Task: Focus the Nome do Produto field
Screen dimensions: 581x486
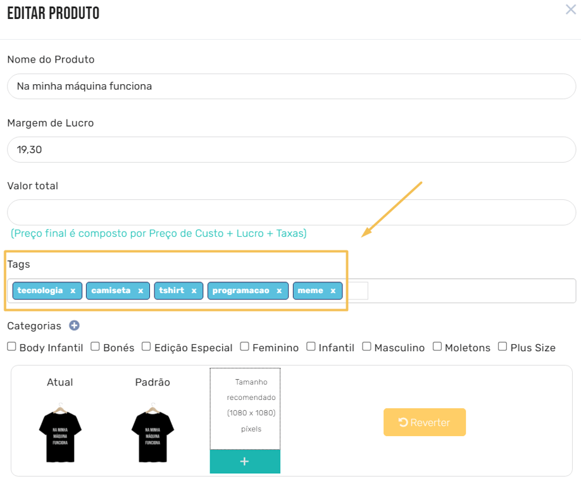Action: [291, 86]
